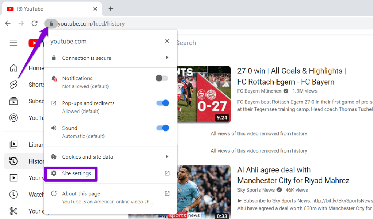Turn off Pop-ups and redirects toggle
This screenshot has width=373, height=219.
(x=162, y=103)
